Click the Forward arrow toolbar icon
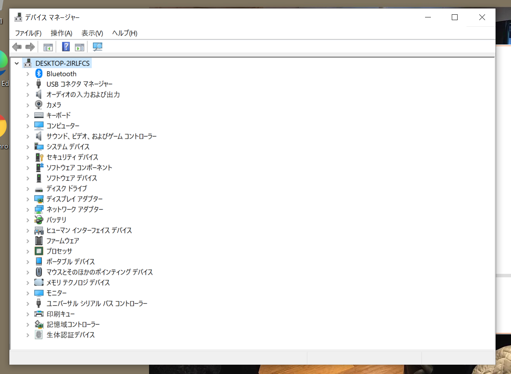Image resolution: width=511 pixels, height=374 pixels. [x=30, y=47]
